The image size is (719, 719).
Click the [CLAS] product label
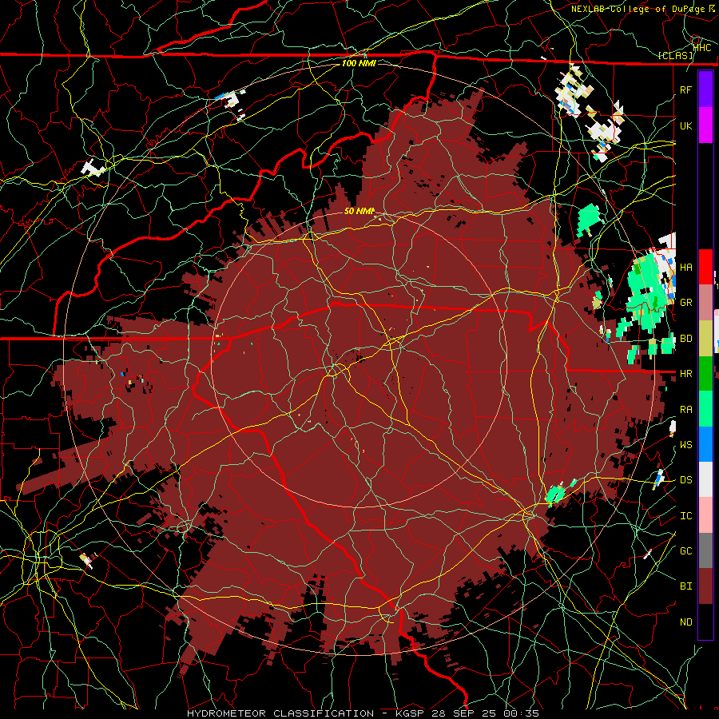point(675,56)
